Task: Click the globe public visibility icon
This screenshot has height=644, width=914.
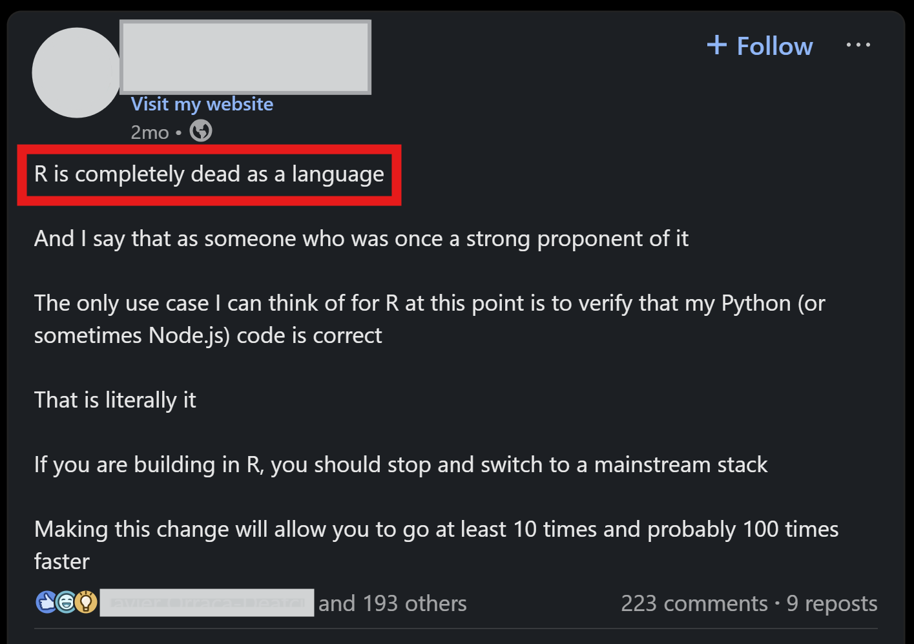Action: 201,132
